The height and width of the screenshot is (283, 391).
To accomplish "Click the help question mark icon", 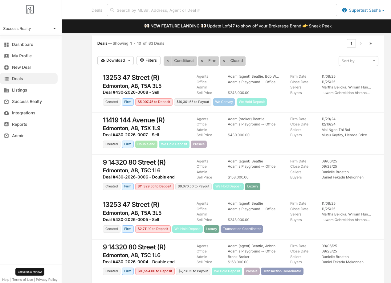I will click(344, 10).
